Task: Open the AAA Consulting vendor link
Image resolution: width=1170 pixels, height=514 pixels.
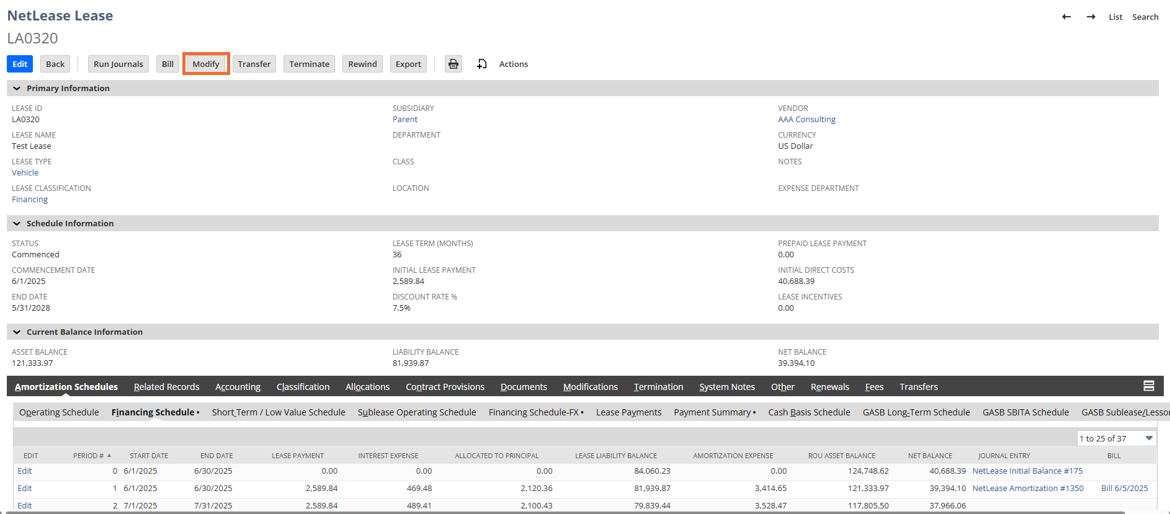Action: [x=806, y=119]
